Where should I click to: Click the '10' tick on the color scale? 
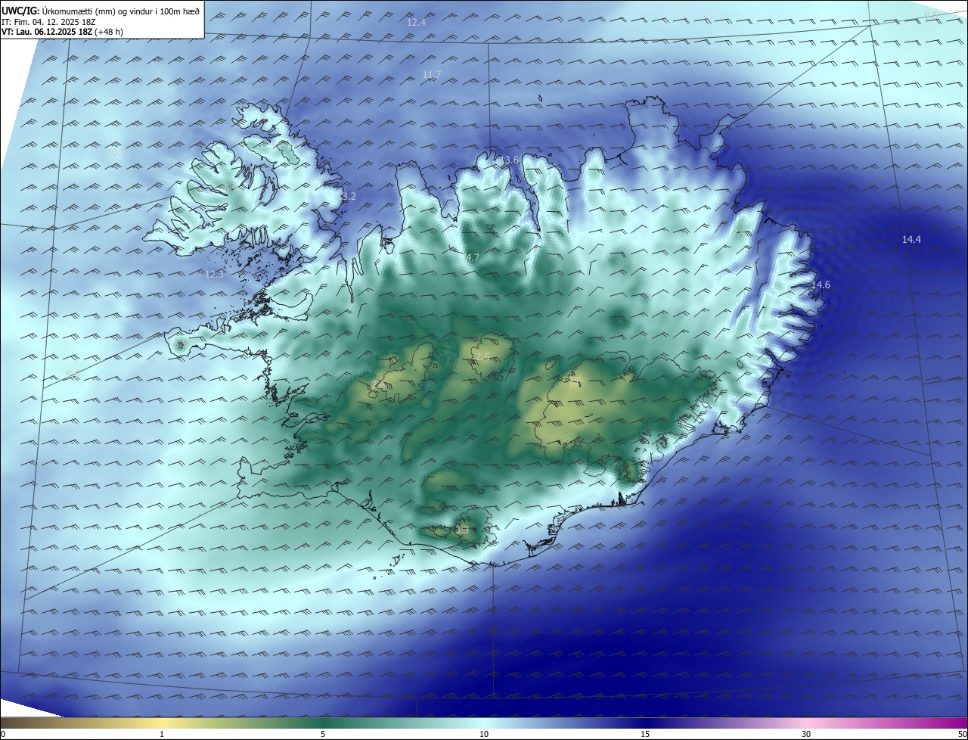tap(484, 735)
